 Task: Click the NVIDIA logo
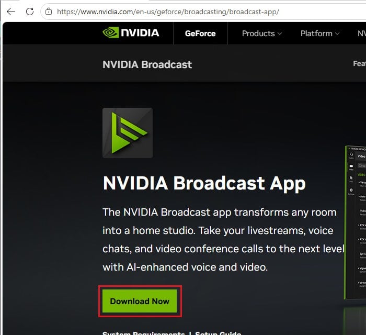coord(131,32)
